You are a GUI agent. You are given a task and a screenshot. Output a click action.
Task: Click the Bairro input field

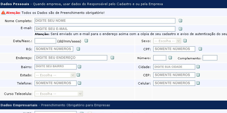(x=56, y=67)
